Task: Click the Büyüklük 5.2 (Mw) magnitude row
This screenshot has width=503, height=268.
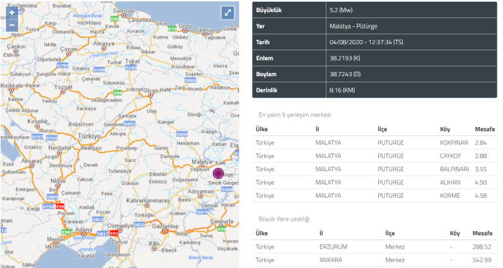Action: (375, 11)
